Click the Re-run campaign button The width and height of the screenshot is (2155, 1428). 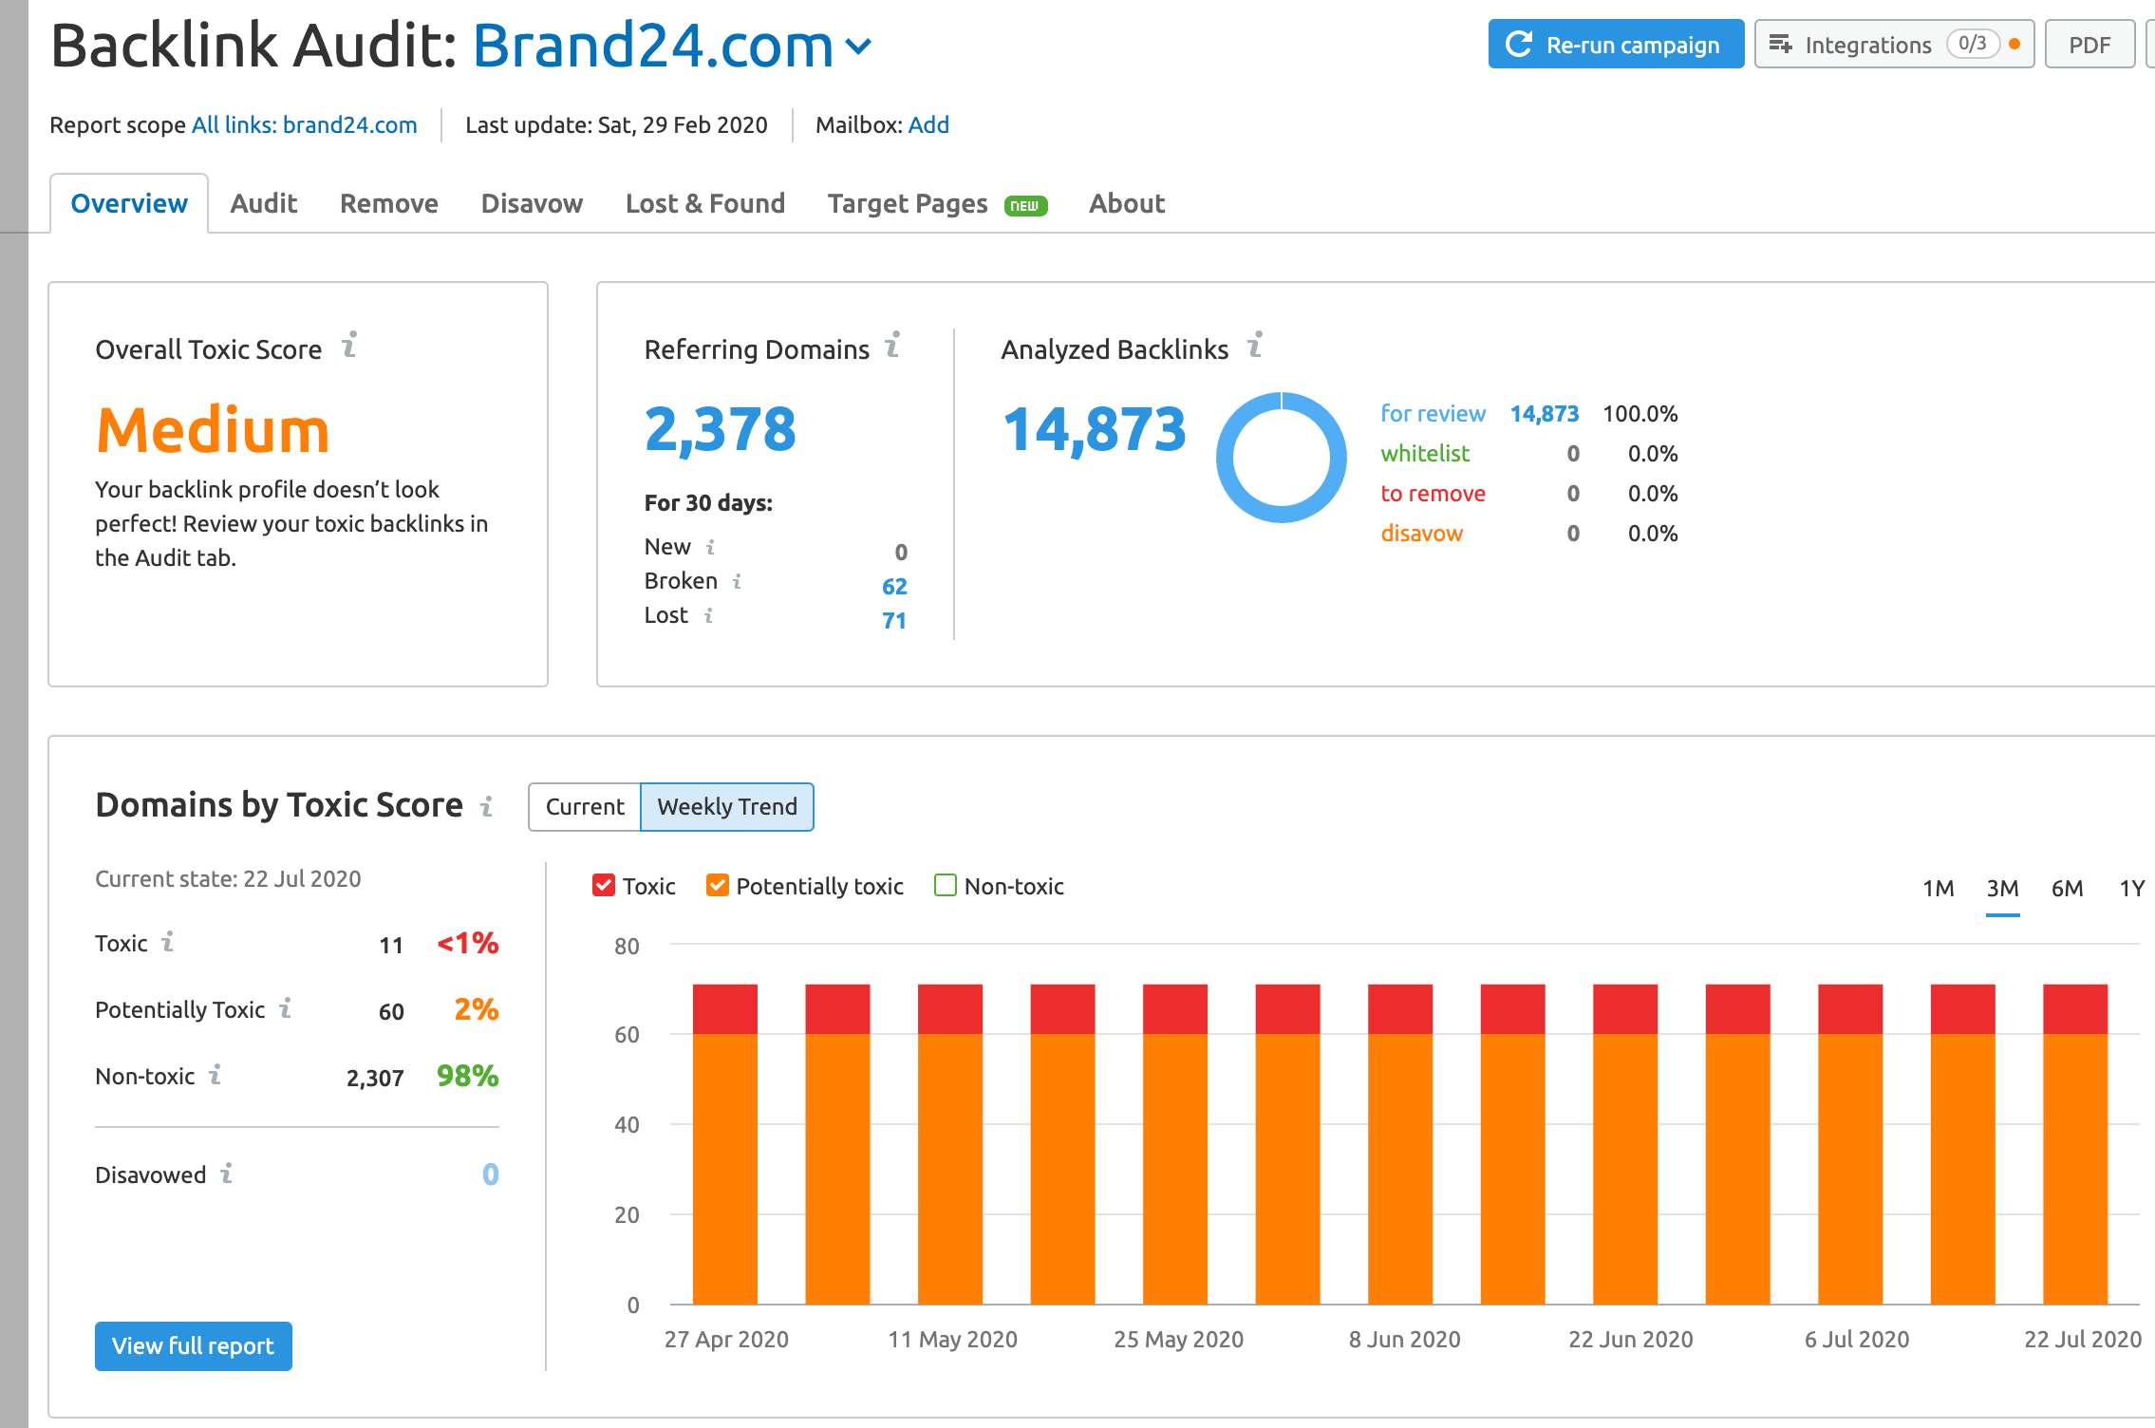[x=1616, y=44]
